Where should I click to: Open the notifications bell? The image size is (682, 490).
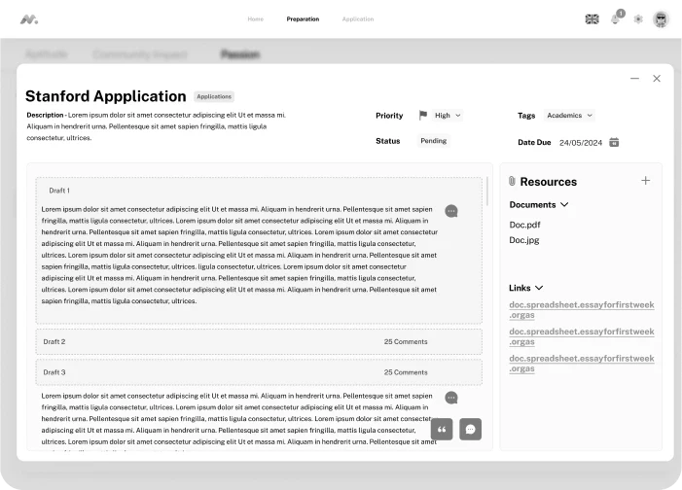pyautogui.click(x=615, y=19)
